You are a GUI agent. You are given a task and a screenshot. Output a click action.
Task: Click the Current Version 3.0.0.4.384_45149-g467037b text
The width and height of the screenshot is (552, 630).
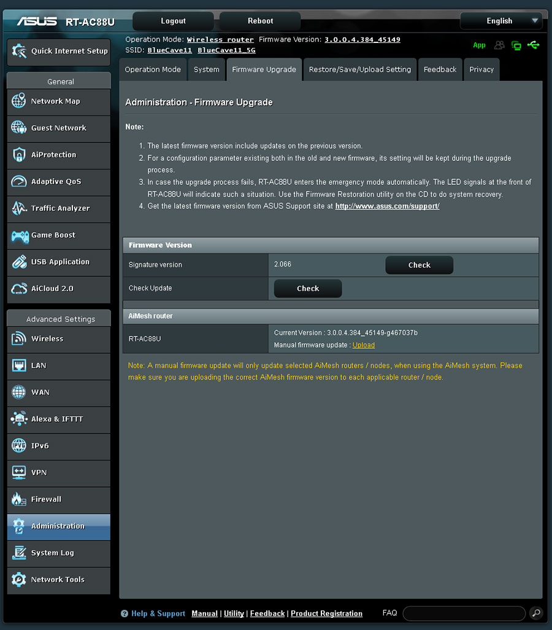click(x=346, y=333)
